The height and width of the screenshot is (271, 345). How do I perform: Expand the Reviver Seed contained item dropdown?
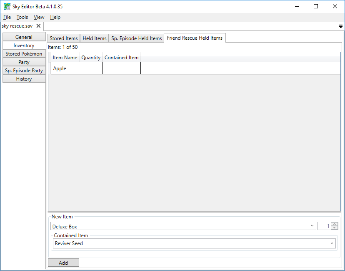[x=332, y=243]
